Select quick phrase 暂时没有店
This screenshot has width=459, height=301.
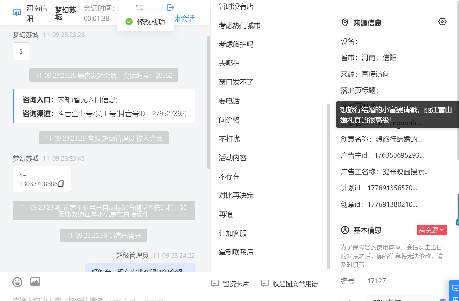coord(236,6)
